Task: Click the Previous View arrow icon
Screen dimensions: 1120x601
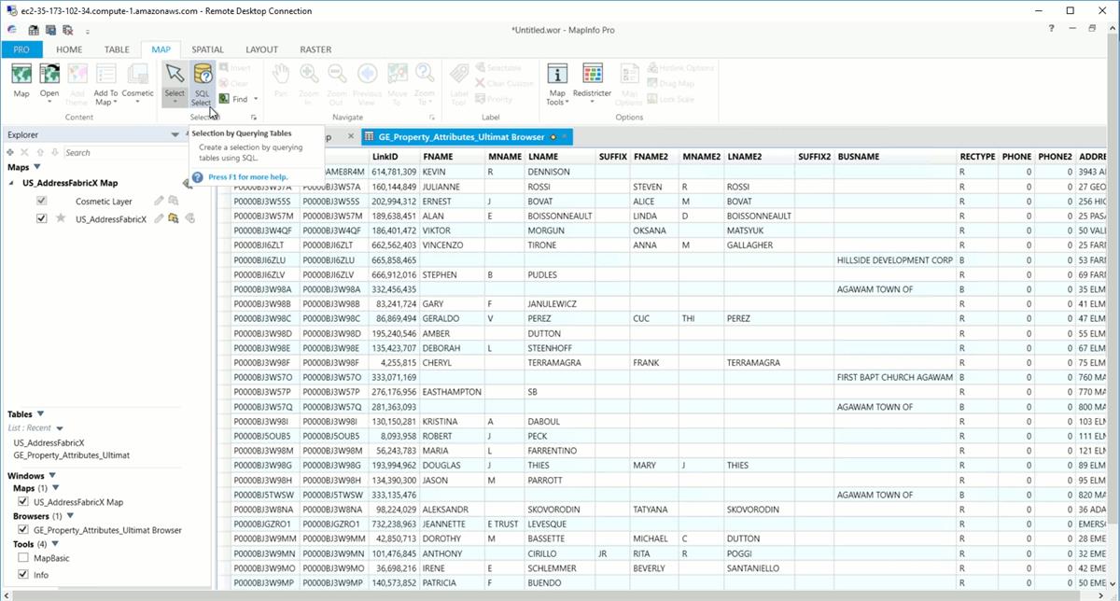Action: pos(368,75)
